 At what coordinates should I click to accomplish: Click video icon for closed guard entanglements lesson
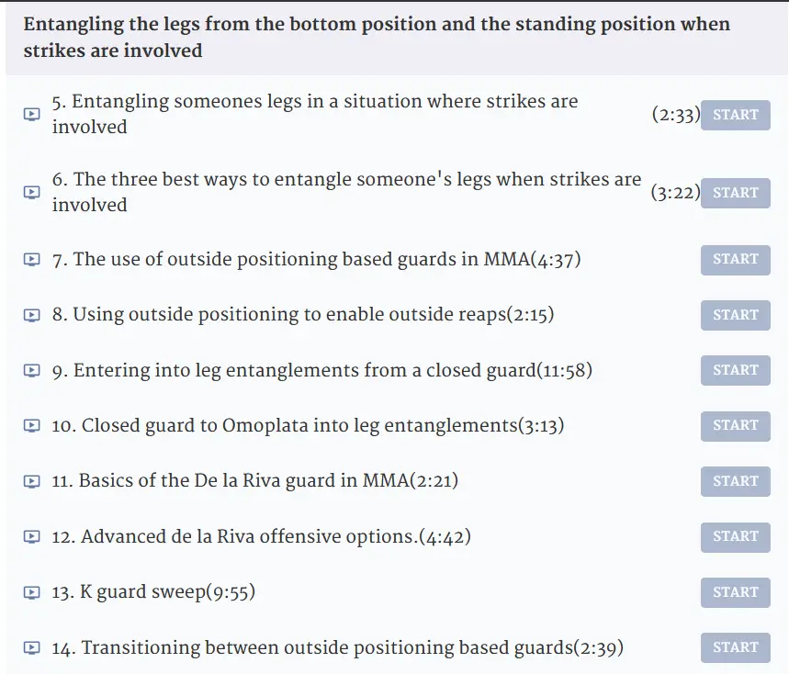click(x=32, y=371)
